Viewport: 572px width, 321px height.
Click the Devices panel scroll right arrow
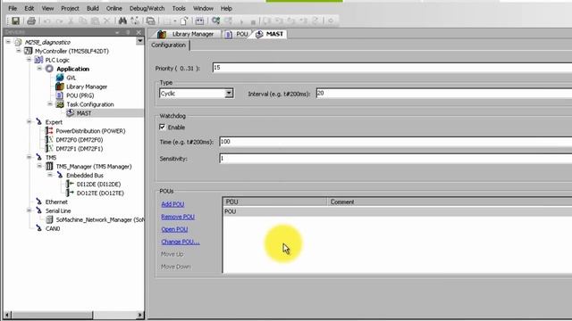[x=140, y=315]
